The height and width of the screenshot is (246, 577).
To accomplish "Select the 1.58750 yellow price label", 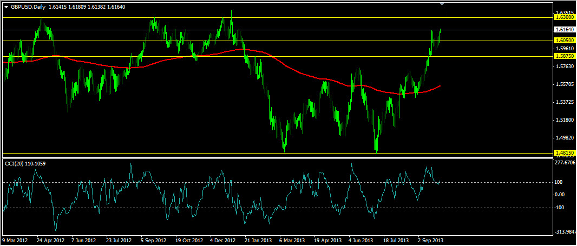I will pos(564,56).
